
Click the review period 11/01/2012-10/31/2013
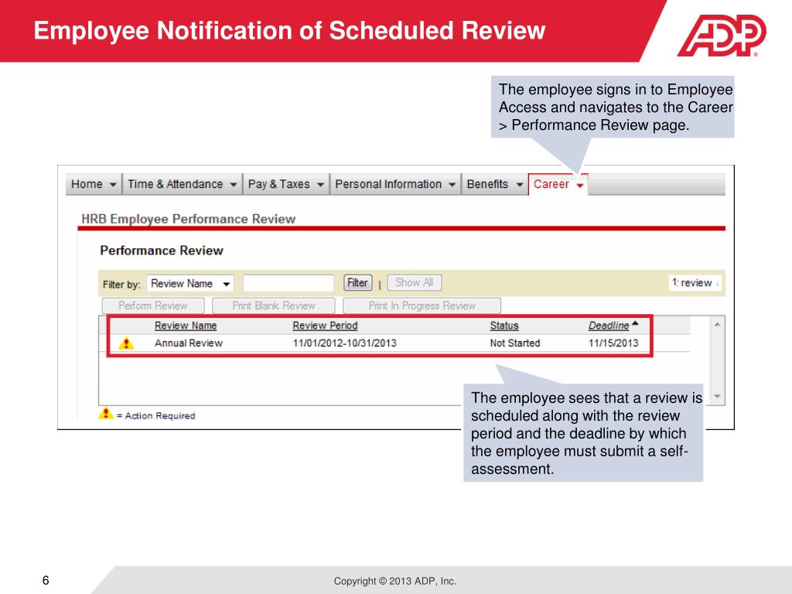coord(344,343)
